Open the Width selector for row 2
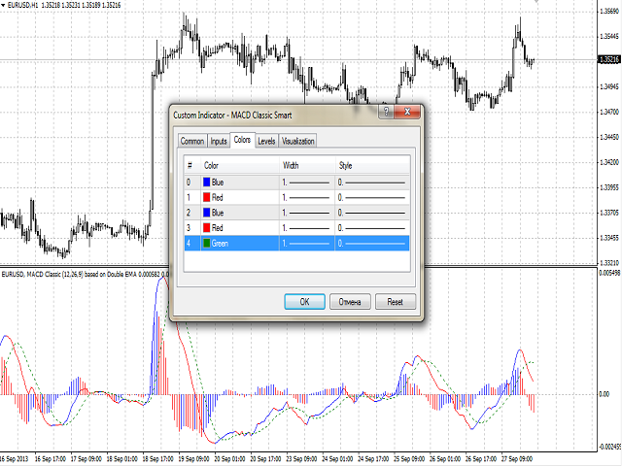Image resolution: width=622 pixels, height=466 pixels. click(x=307, y=213)
